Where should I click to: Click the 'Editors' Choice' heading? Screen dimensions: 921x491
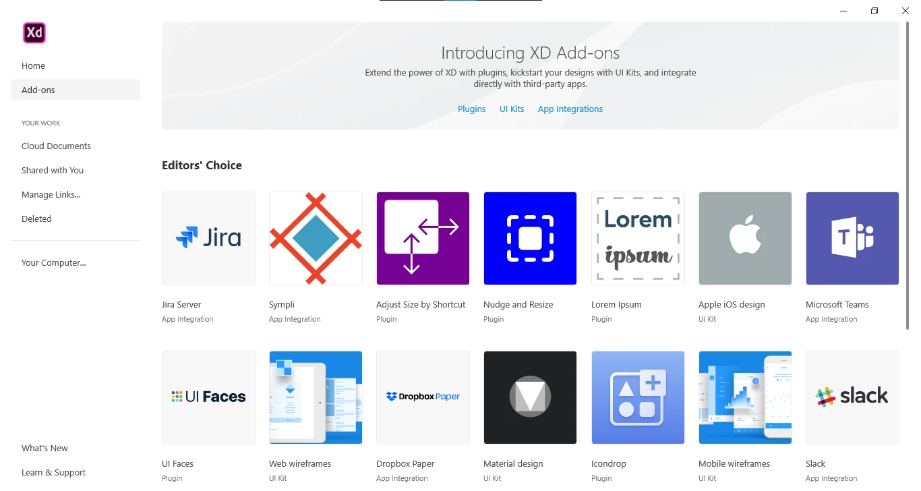pos(202,165)
